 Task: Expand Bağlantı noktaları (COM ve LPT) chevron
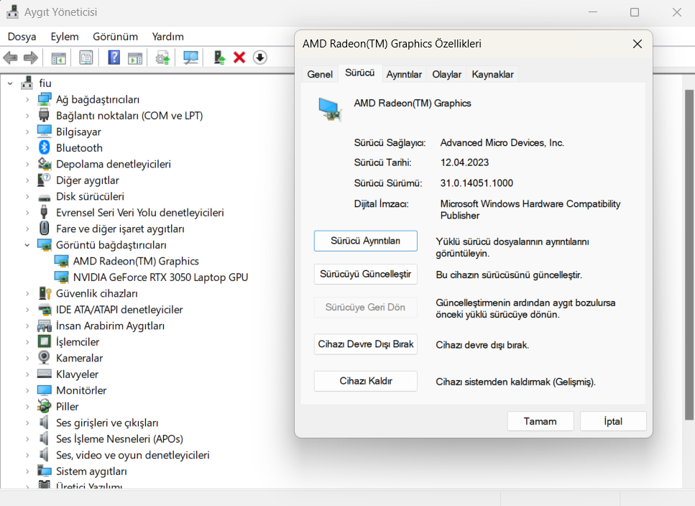pos(27,116)
